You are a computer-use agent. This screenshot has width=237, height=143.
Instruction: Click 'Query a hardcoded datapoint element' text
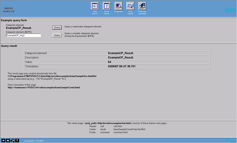pos(83,27)
